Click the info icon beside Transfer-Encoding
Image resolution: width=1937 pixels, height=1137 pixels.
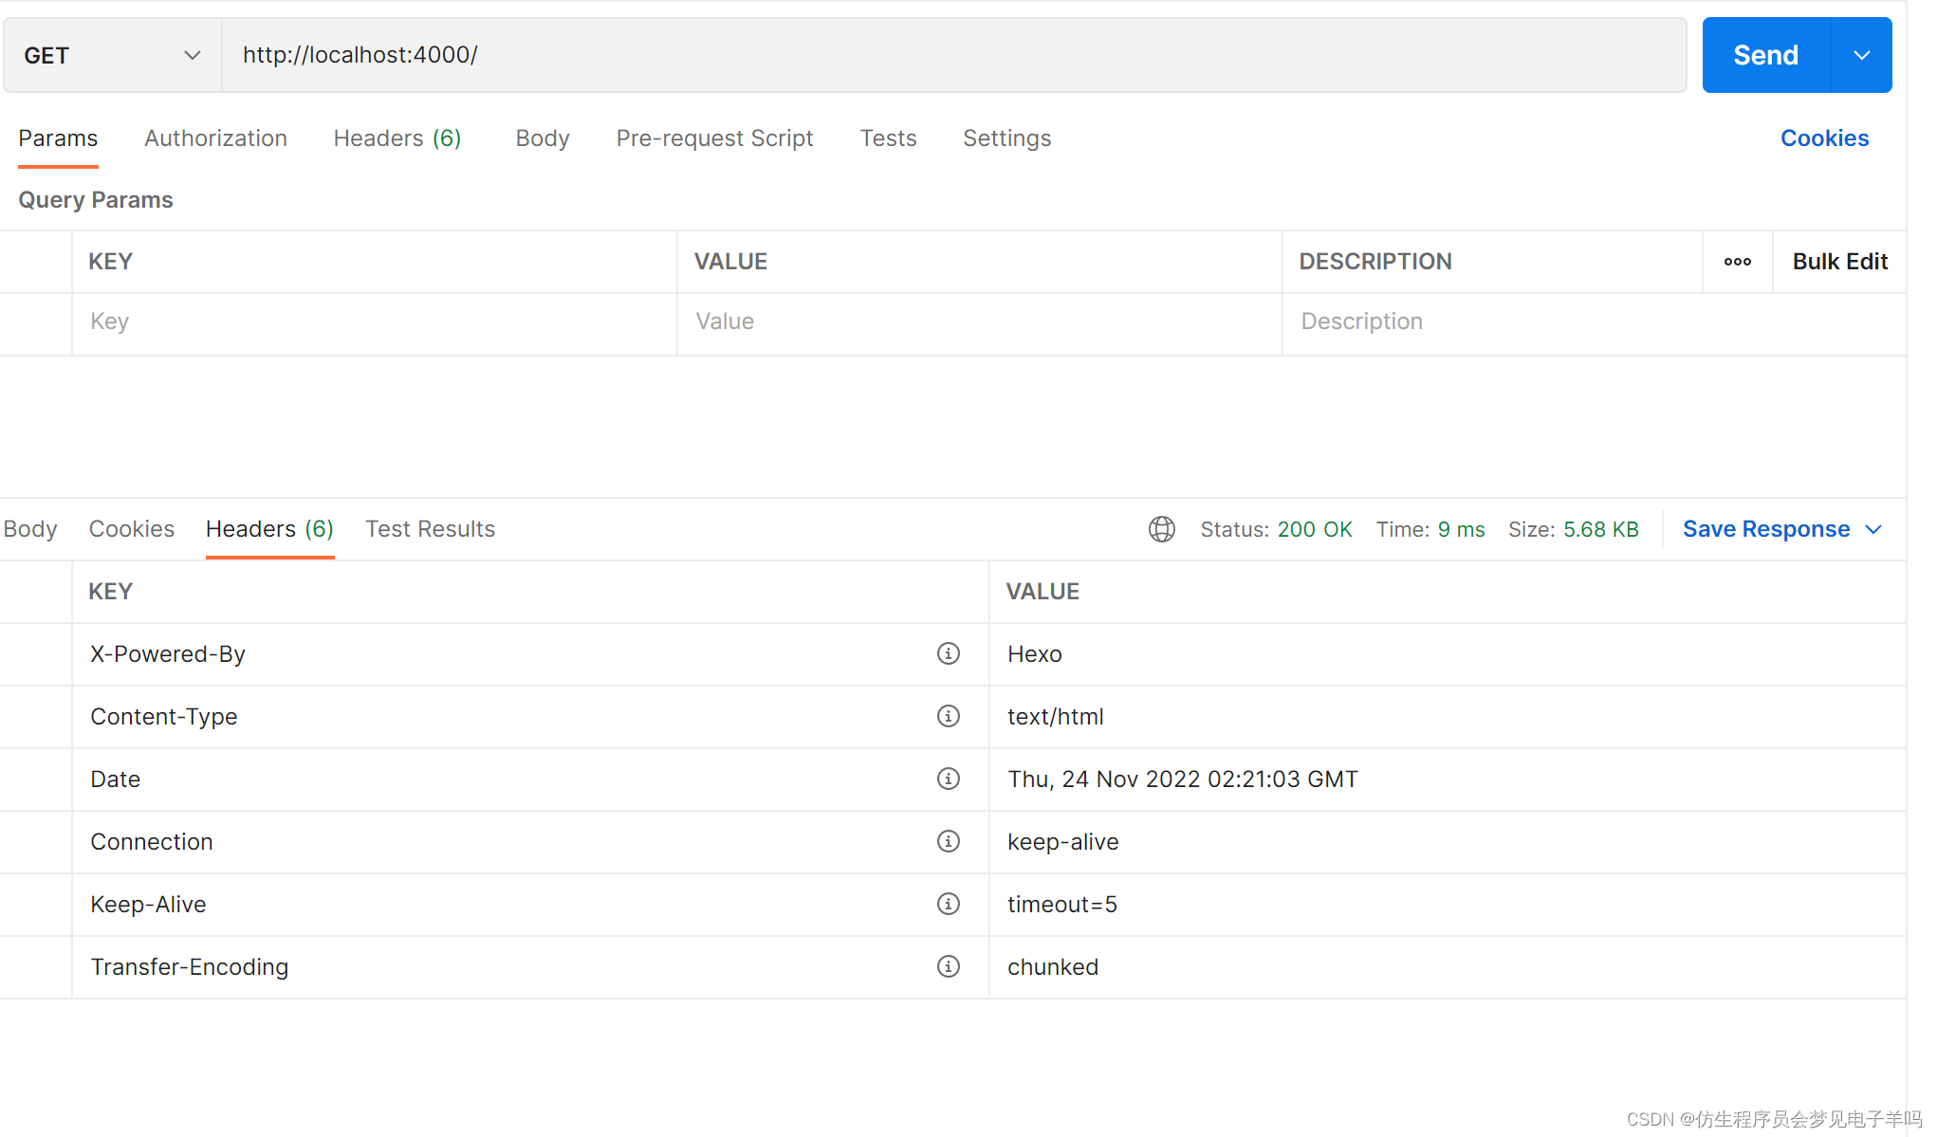tap(948, 966)
